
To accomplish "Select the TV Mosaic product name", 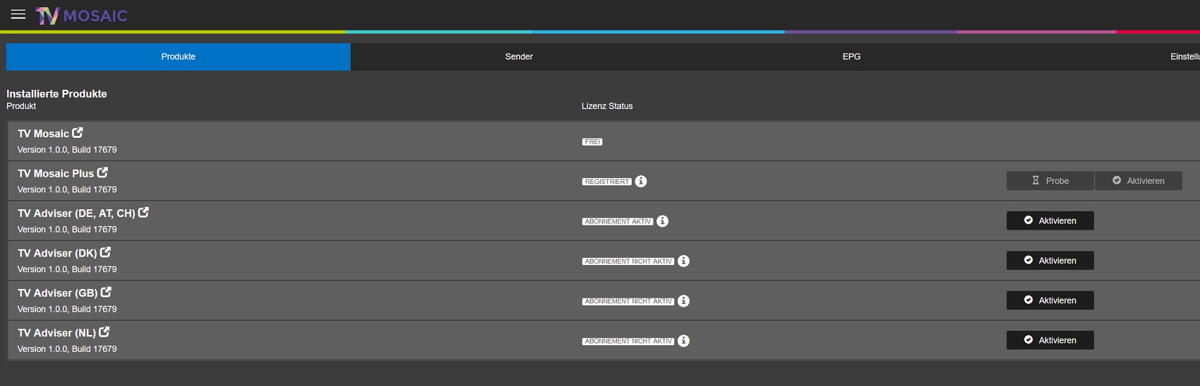I will point(43,134).
